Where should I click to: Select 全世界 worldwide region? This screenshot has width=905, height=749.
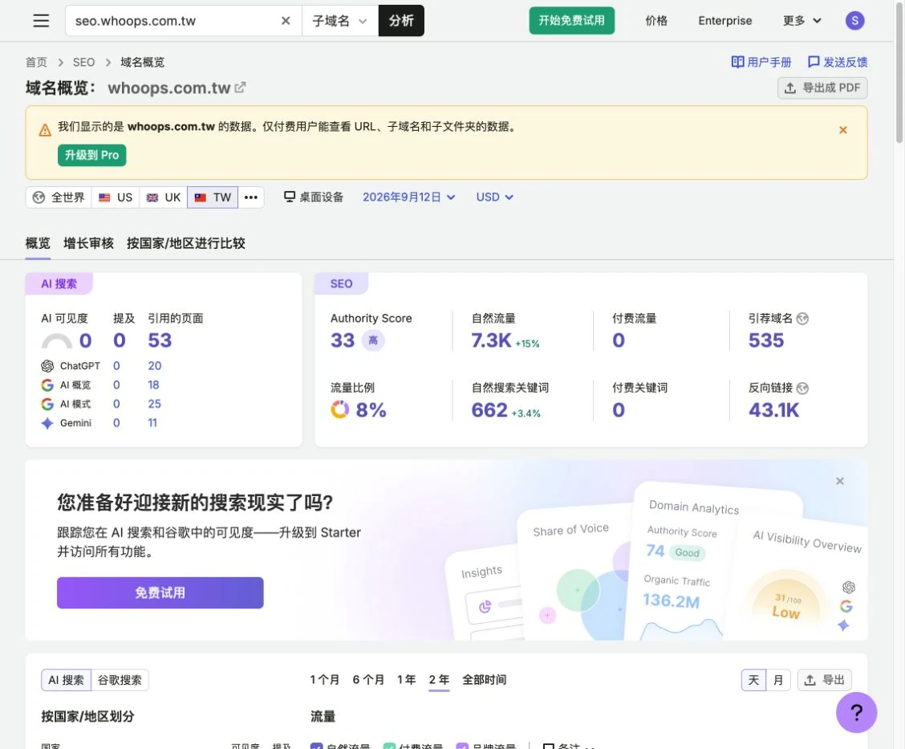tap(59, 197)
